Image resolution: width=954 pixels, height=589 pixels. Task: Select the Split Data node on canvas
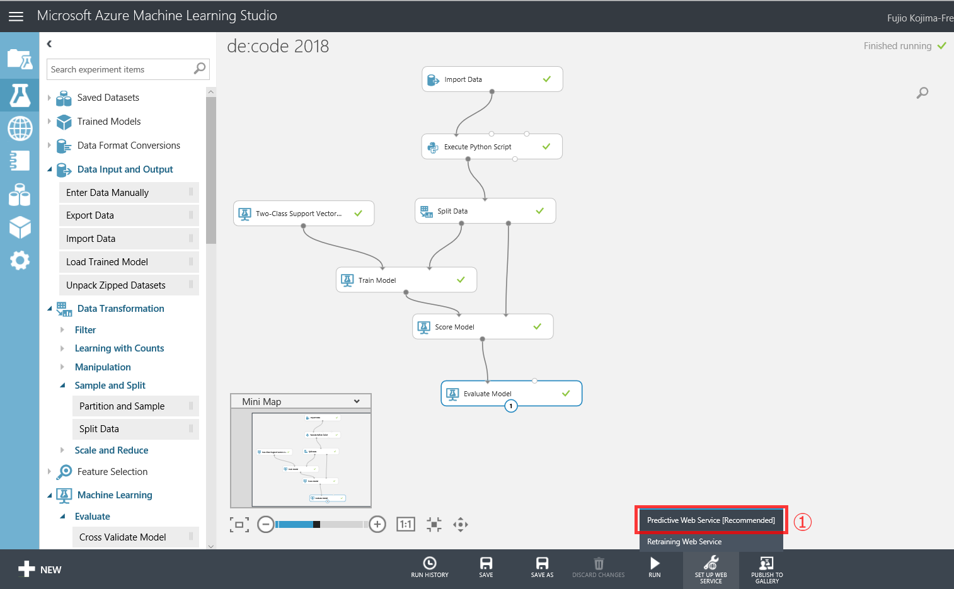[485, 211]
